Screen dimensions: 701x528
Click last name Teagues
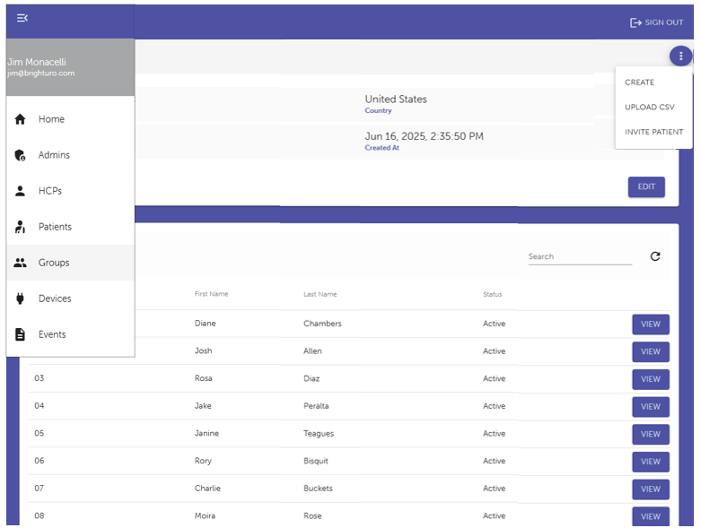pos(319,433)
